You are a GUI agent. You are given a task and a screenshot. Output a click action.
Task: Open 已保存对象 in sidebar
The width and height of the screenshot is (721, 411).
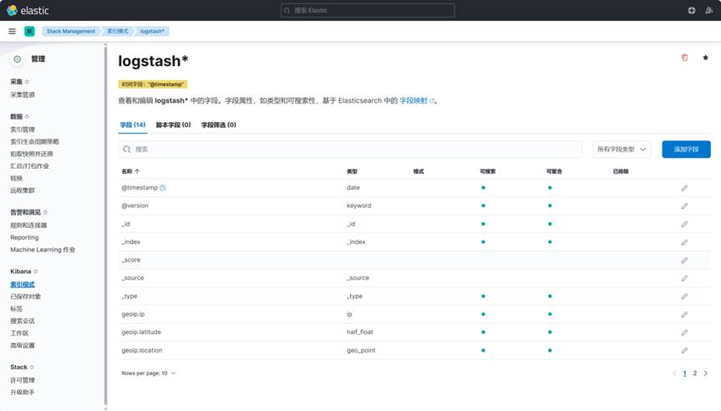pyautogui.click(x=26, y=297)
